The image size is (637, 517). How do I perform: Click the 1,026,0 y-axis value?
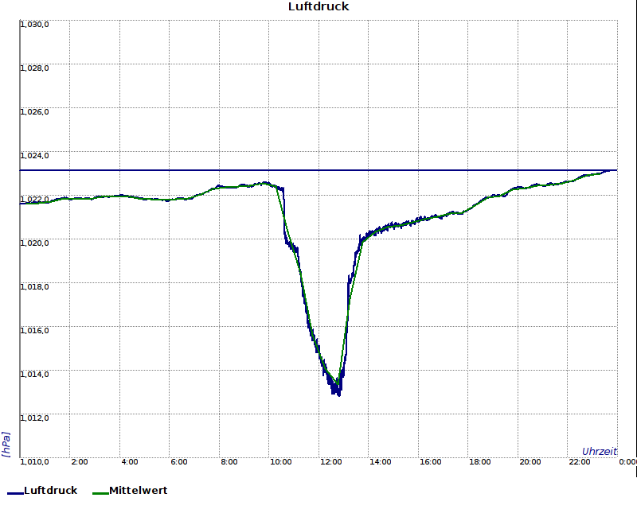34,112
